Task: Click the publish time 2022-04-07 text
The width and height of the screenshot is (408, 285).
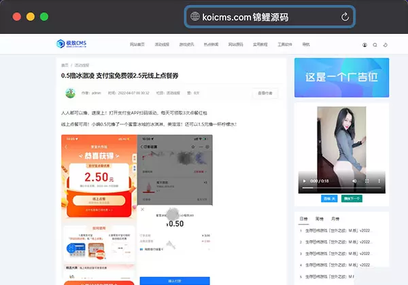Action: (133, 93)
